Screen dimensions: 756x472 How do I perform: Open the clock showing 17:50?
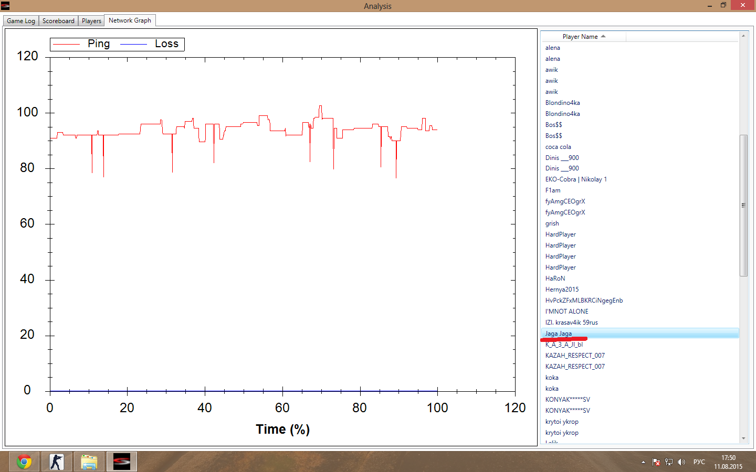point(728,462)
